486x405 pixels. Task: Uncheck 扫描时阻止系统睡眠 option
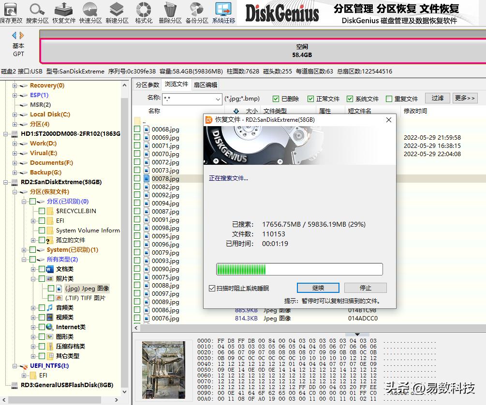[x=212, y=289]
